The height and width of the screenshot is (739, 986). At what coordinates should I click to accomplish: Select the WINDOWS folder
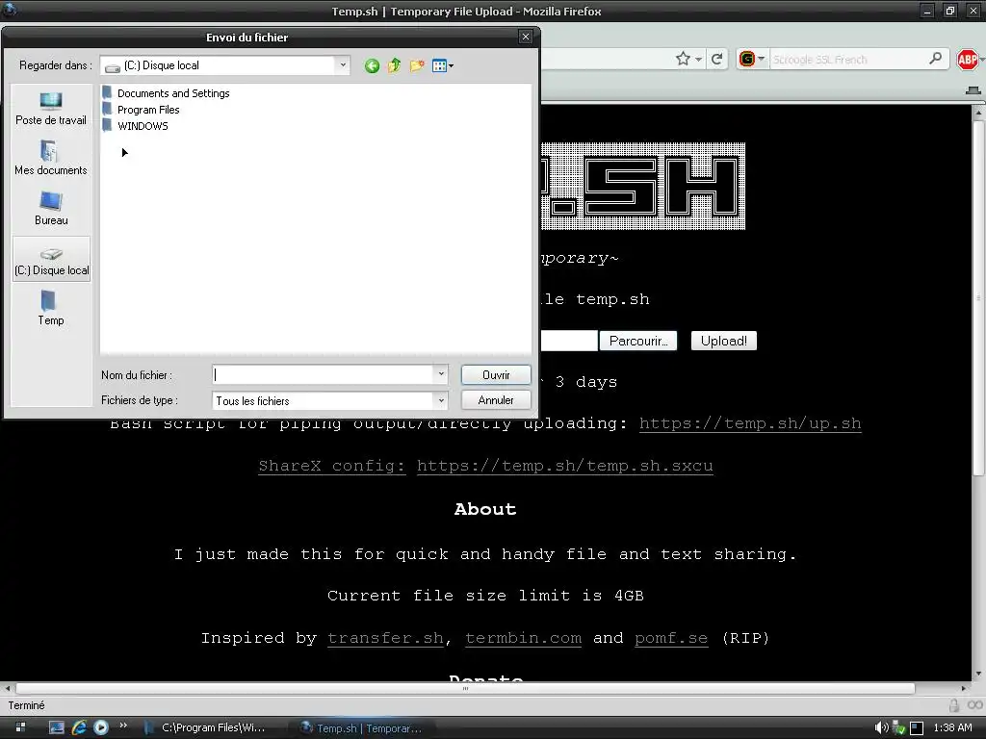135,126
